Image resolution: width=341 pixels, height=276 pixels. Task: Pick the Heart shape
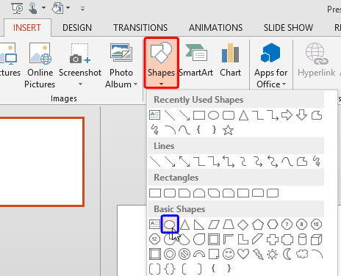click(x=243, y=254)
